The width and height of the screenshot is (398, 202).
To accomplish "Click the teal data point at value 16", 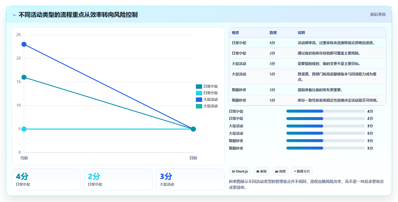I will coord(24,77).
